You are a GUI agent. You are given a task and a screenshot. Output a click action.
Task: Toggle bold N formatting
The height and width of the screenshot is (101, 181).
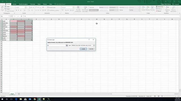(x=16, y=10)
